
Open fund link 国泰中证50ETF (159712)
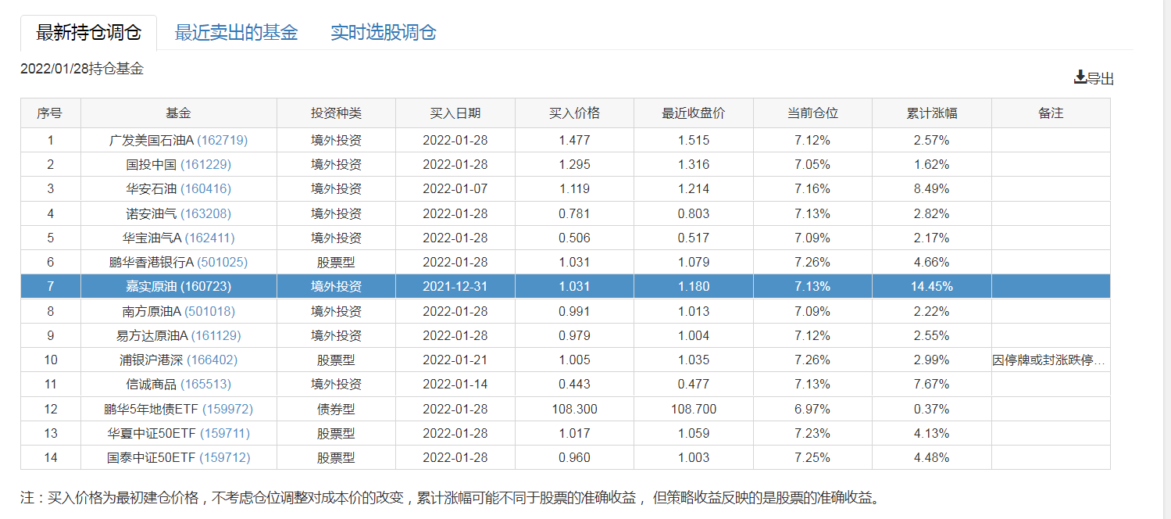pos(179,458)
